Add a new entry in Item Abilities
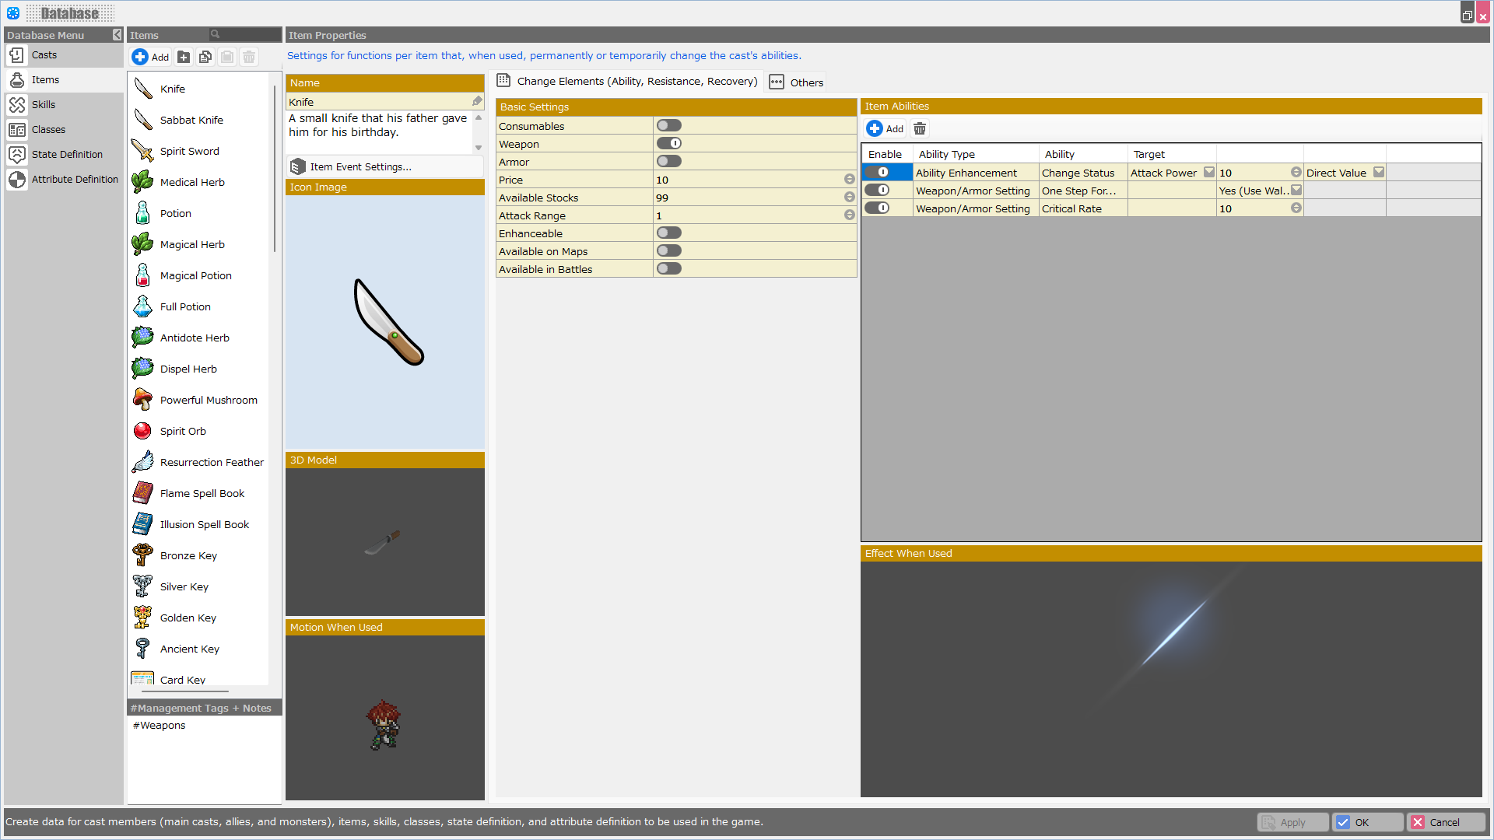The height and width of the screenshot is (840, 1494). click(x=885, y=128)
